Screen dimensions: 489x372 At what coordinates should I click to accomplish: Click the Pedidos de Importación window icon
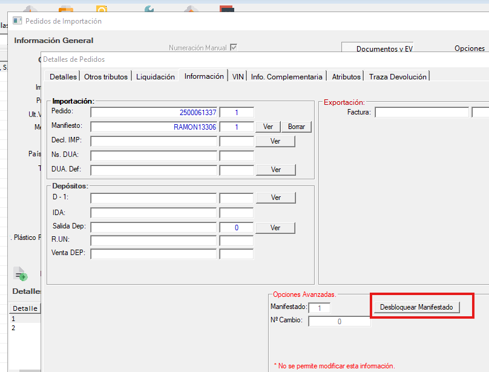pyautogui.click(x=18, y=21)
